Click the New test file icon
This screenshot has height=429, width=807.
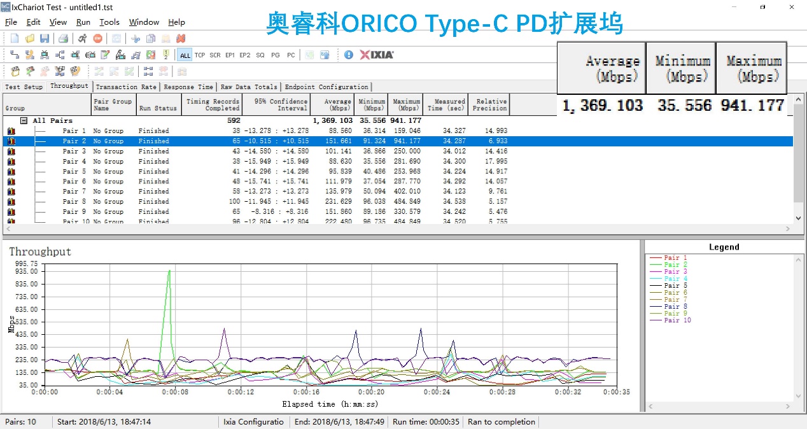14,39
